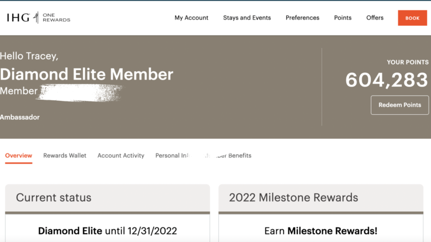This screenshot has width=431, height=242.
Task: Click the Hello Tracey greeting
Action: [x=29, y=56]
